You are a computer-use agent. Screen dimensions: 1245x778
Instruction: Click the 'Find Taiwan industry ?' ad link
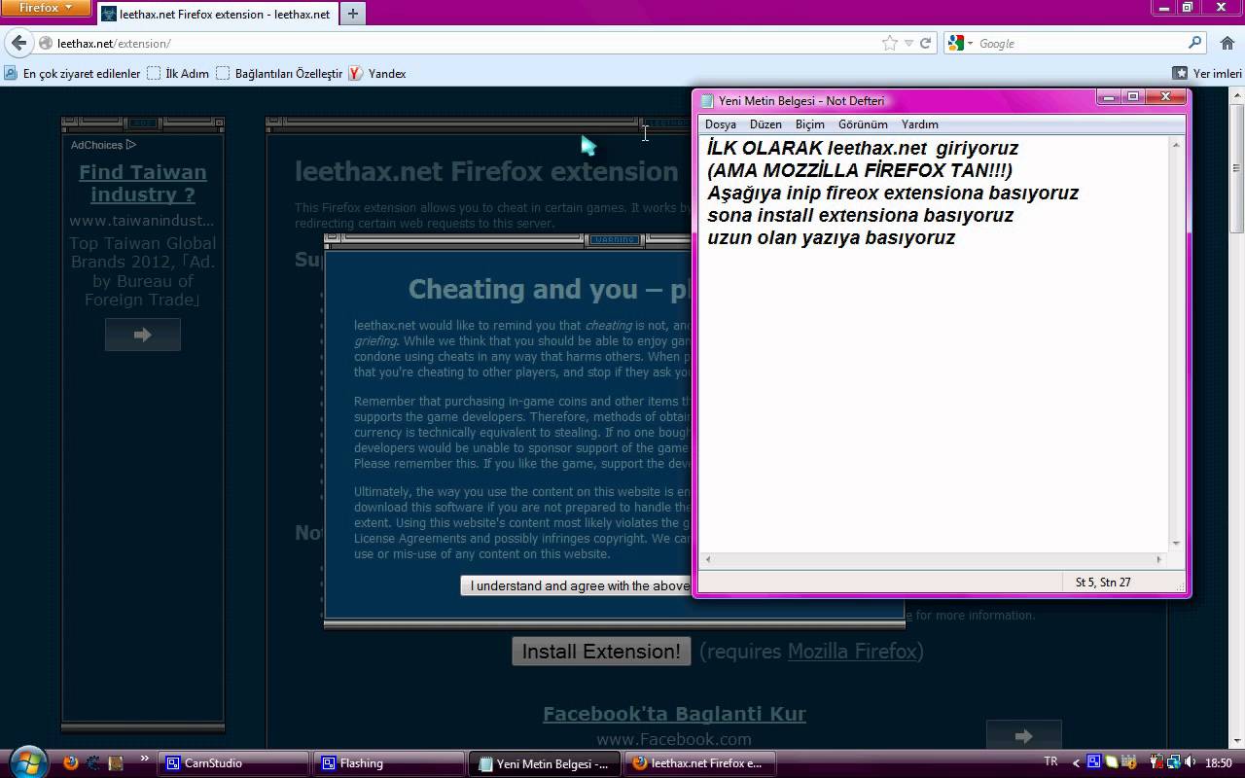point(143,183)
